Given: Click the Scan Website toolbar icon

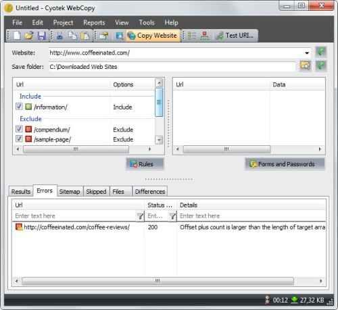Looking at the screenshot, I should pyautogui.click(x=120, y=36).
